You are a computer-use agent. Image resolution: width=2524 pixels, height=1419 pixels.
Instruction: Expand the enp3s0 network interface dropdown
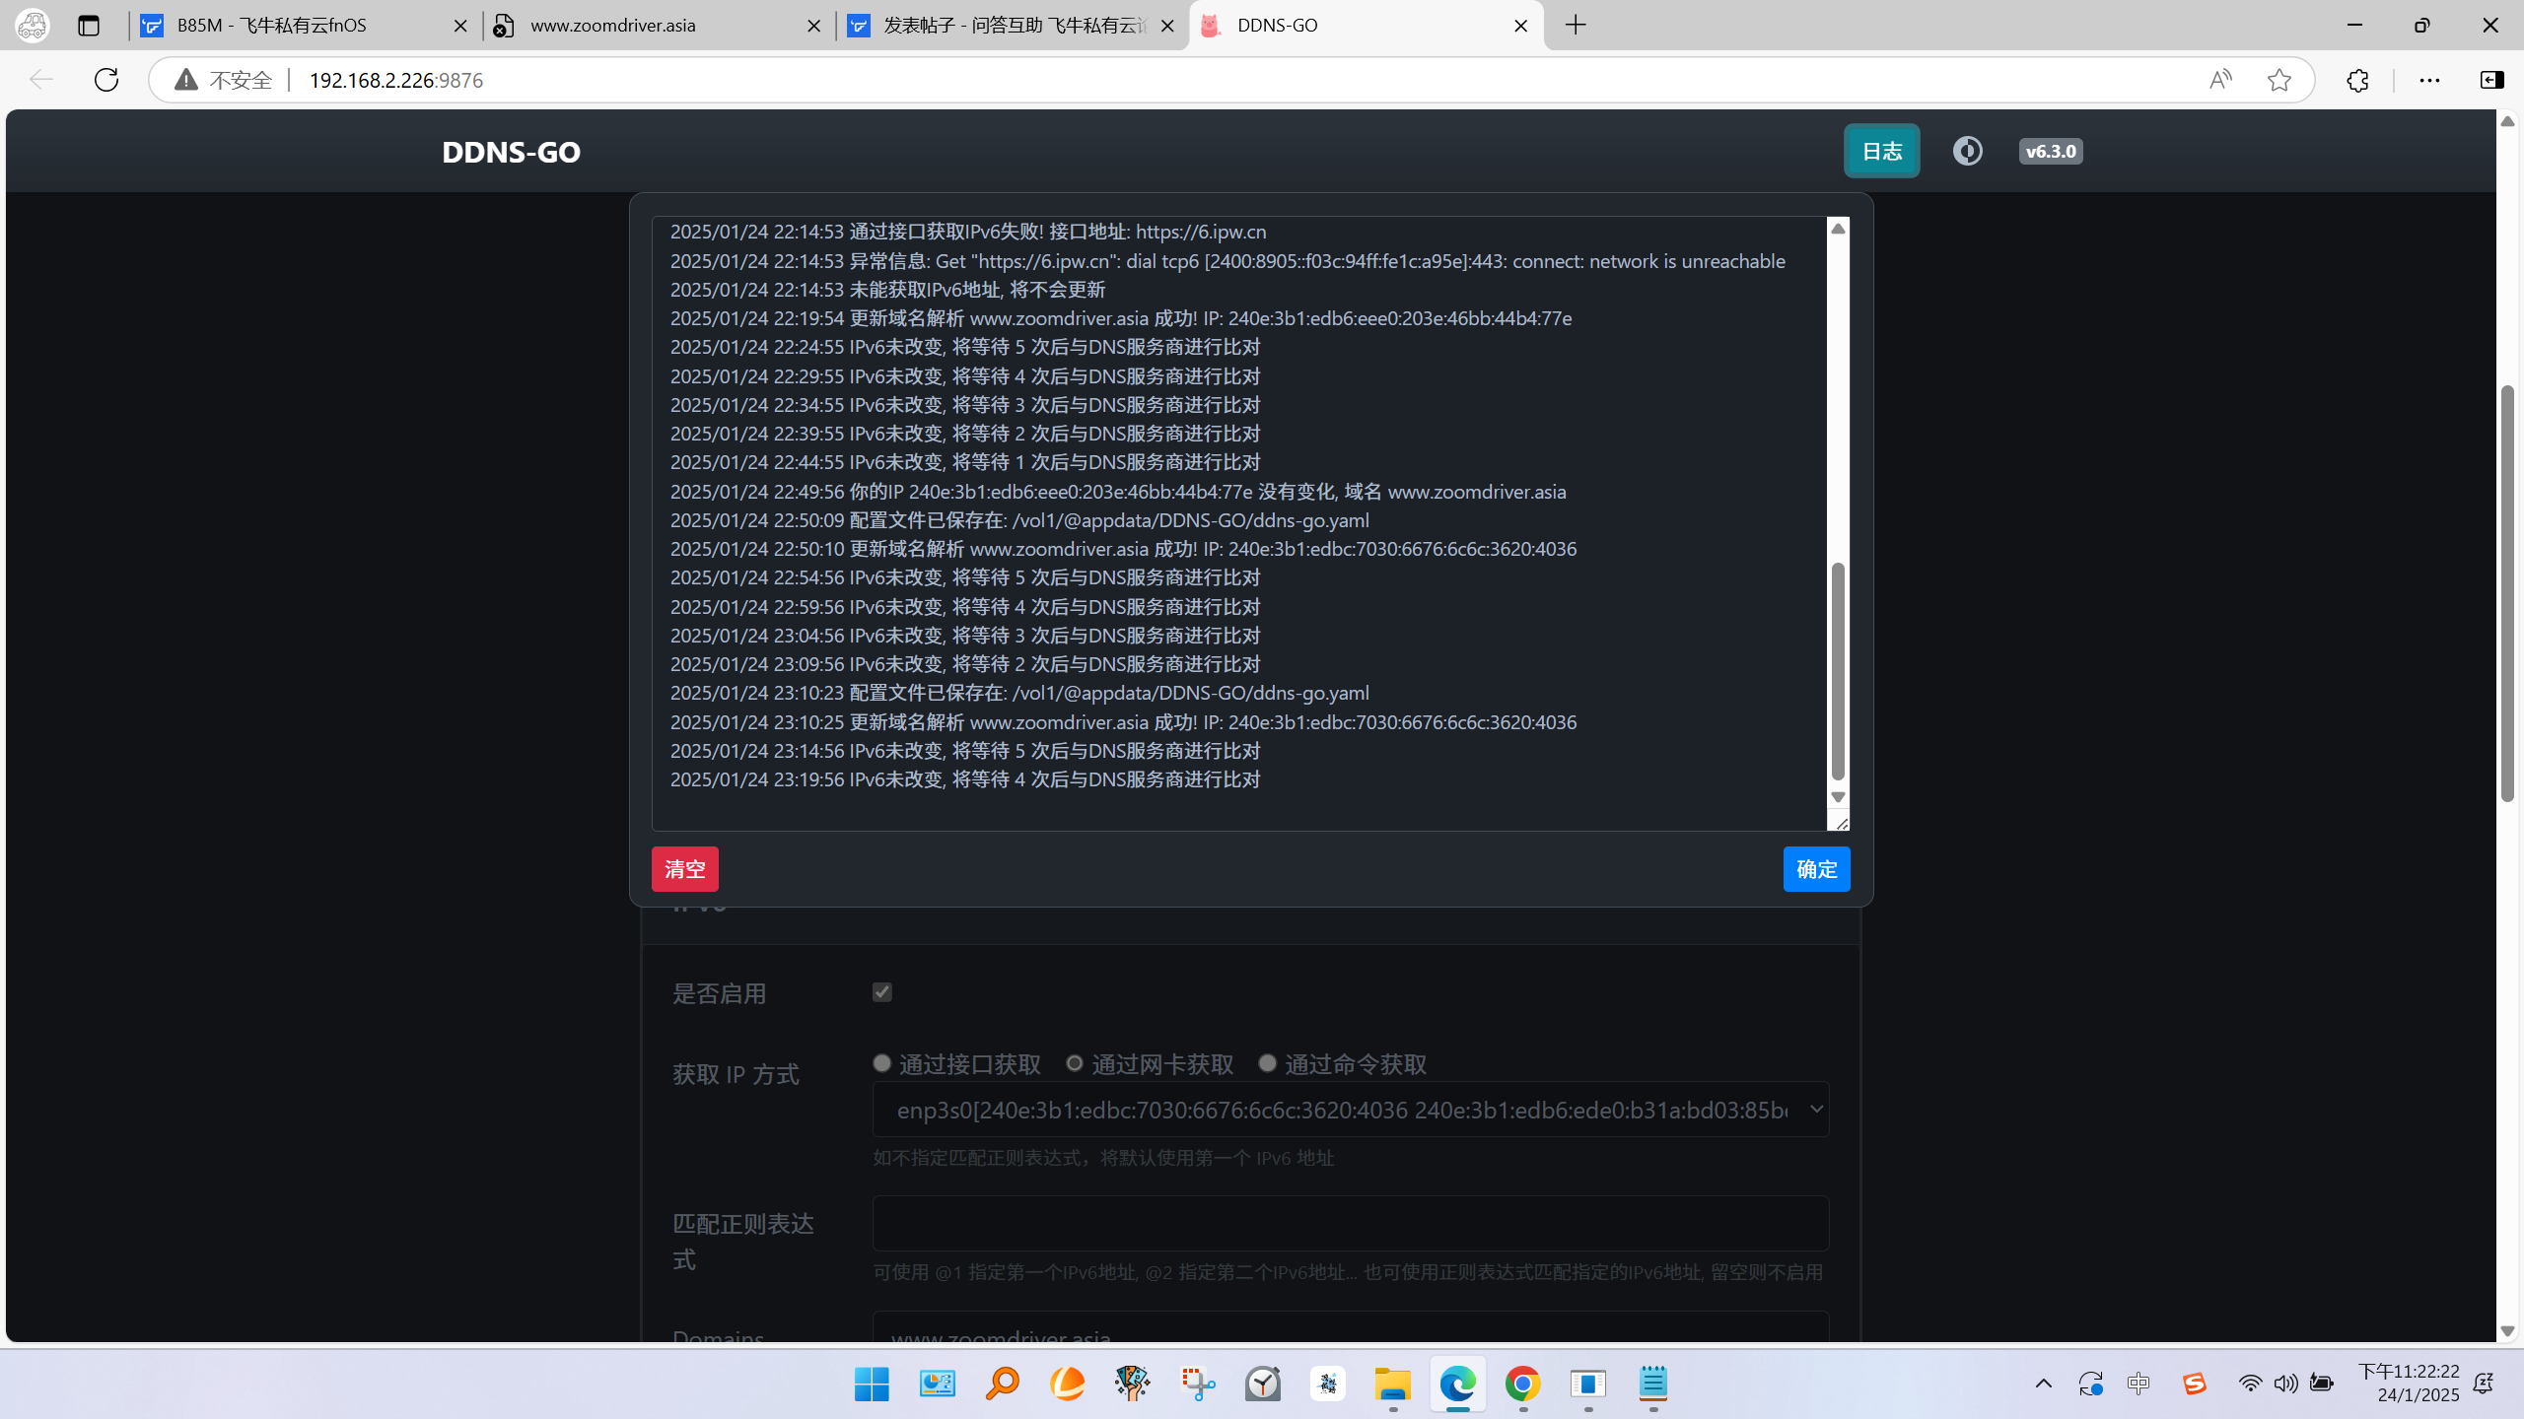click(1351, 1110)
